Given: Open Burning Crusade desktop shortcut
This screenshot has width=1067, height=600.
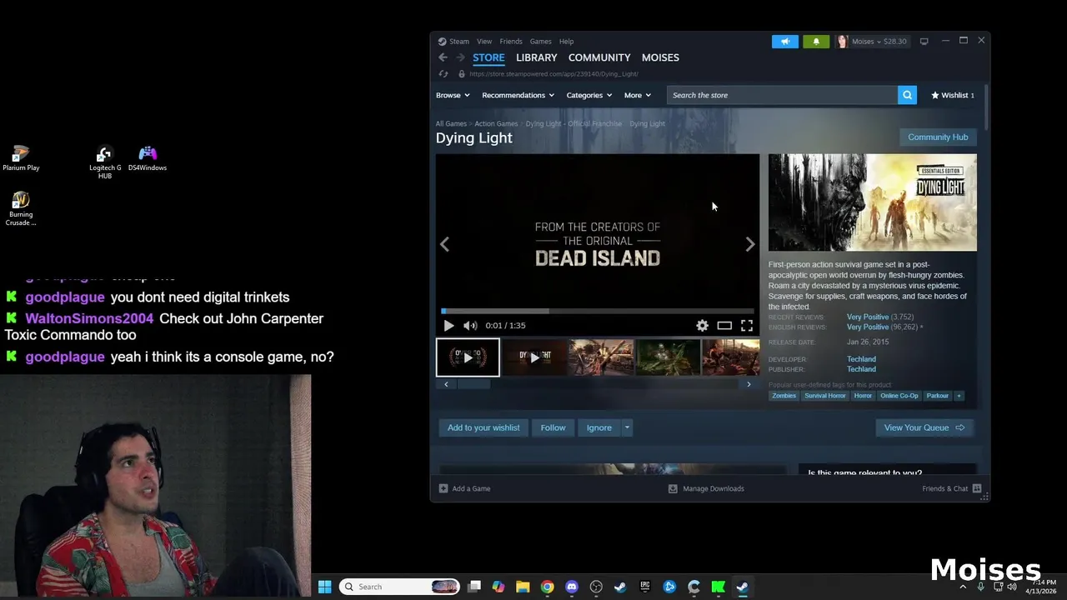Looking at the screenshot, I should click(21, 209).
